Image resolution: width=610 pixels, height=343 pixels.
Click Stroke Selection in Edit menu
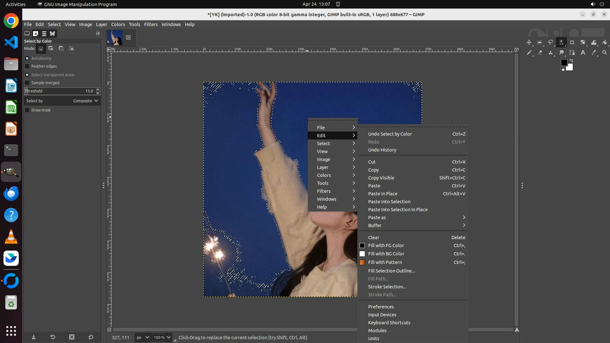[x=387, y=287]
